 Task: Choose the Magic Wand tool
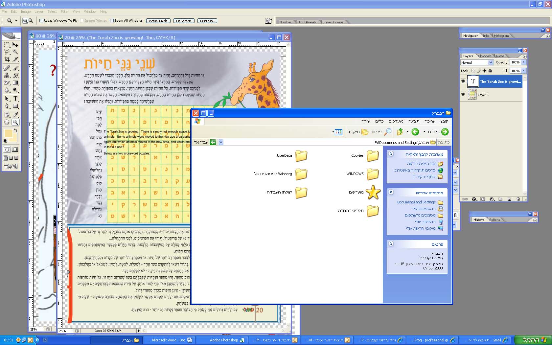[15, 52]
